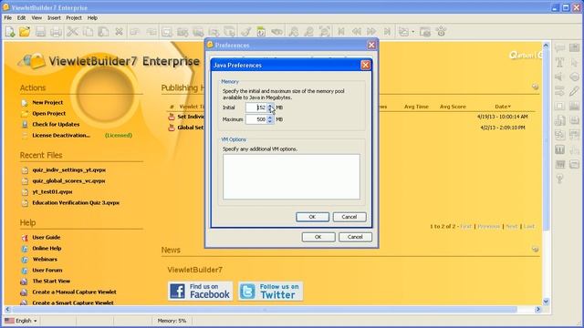This screenshot has height=328, width=584.
Task: Confirm Java Preferences with OK button
Action: [x=312, y=217]
